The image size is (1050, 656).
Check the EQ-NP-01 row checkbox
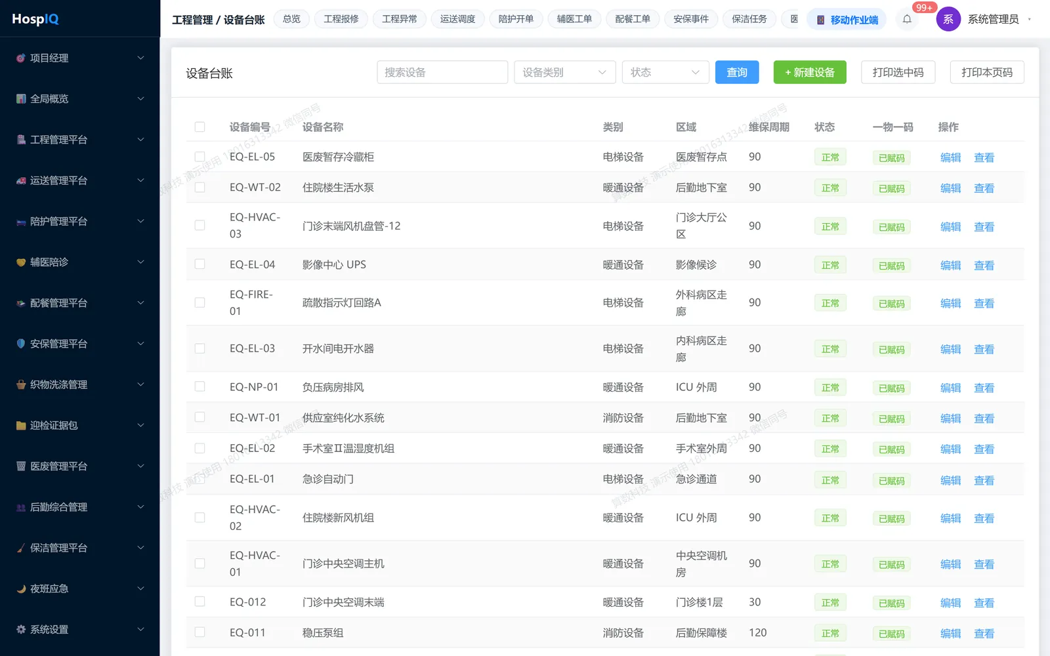tap(200, 387)
